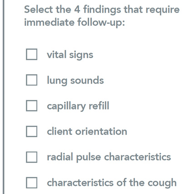
Task: Mark the radial pulse characteristics checkbox
Action: (31, 157)
